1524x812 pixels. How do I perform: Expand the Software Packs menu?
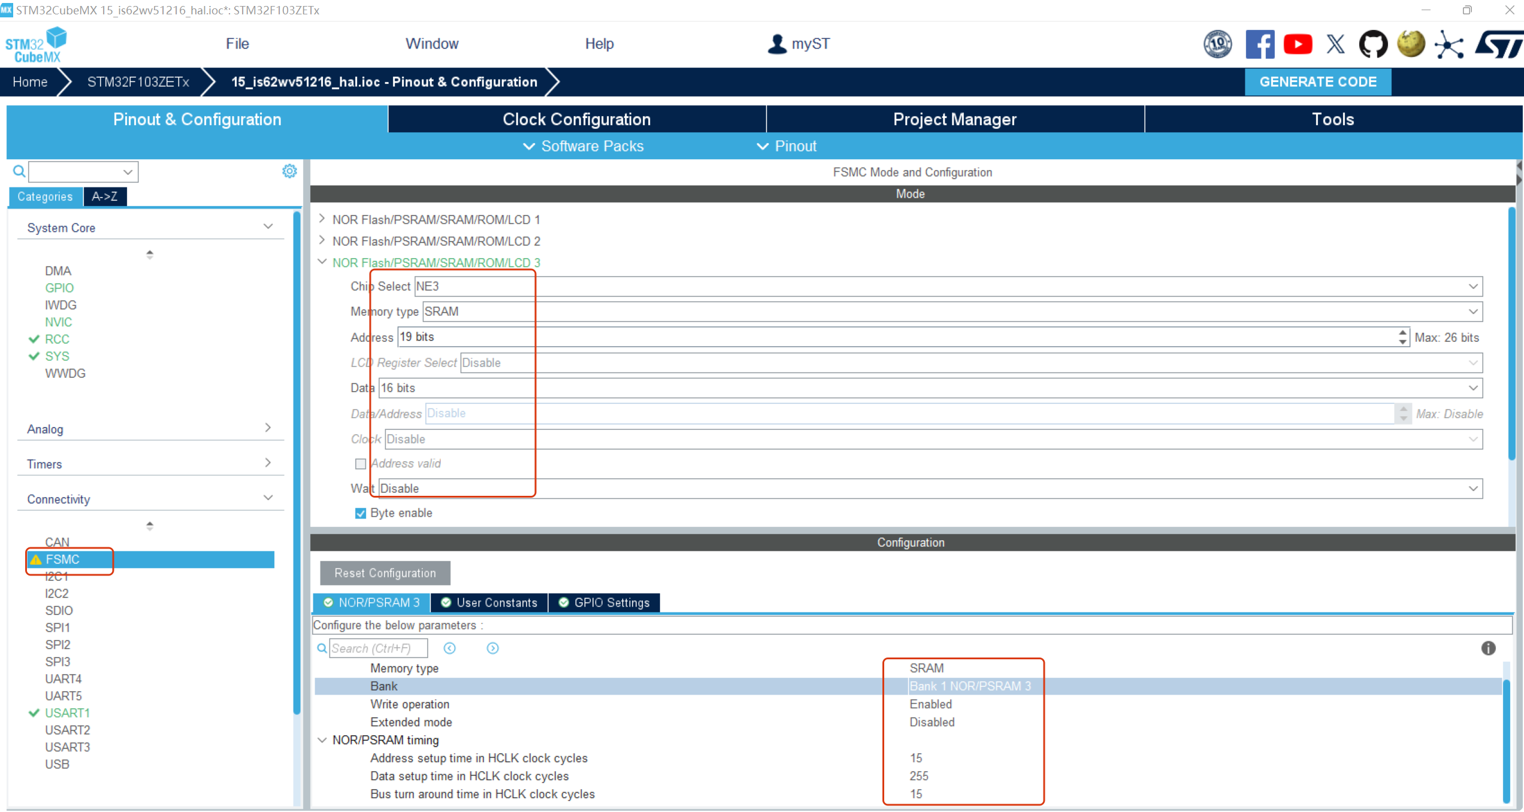point(583,146)
